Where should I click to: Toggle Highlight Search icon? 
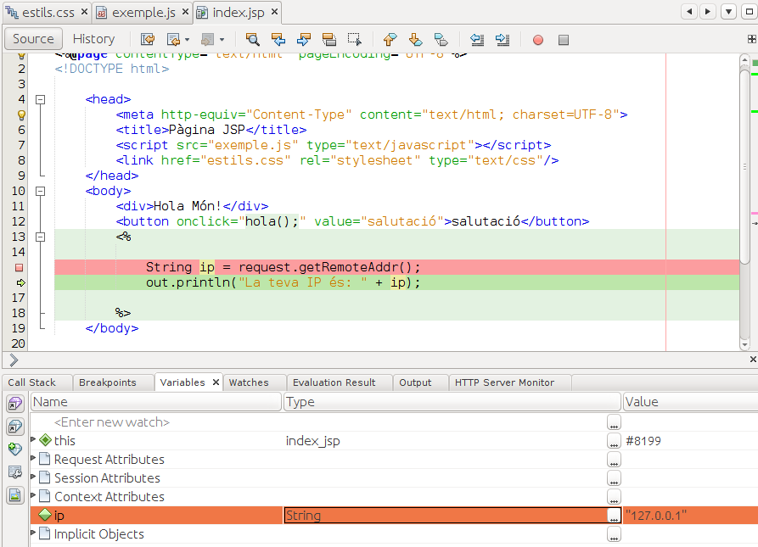click(329, 40)
